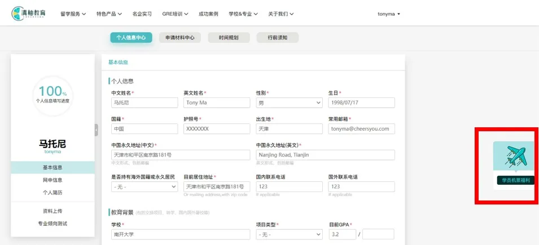Viewport: 539px width, 245px height.
Task: Open 个人简历 from the sidebar
Action: [52, 193]
